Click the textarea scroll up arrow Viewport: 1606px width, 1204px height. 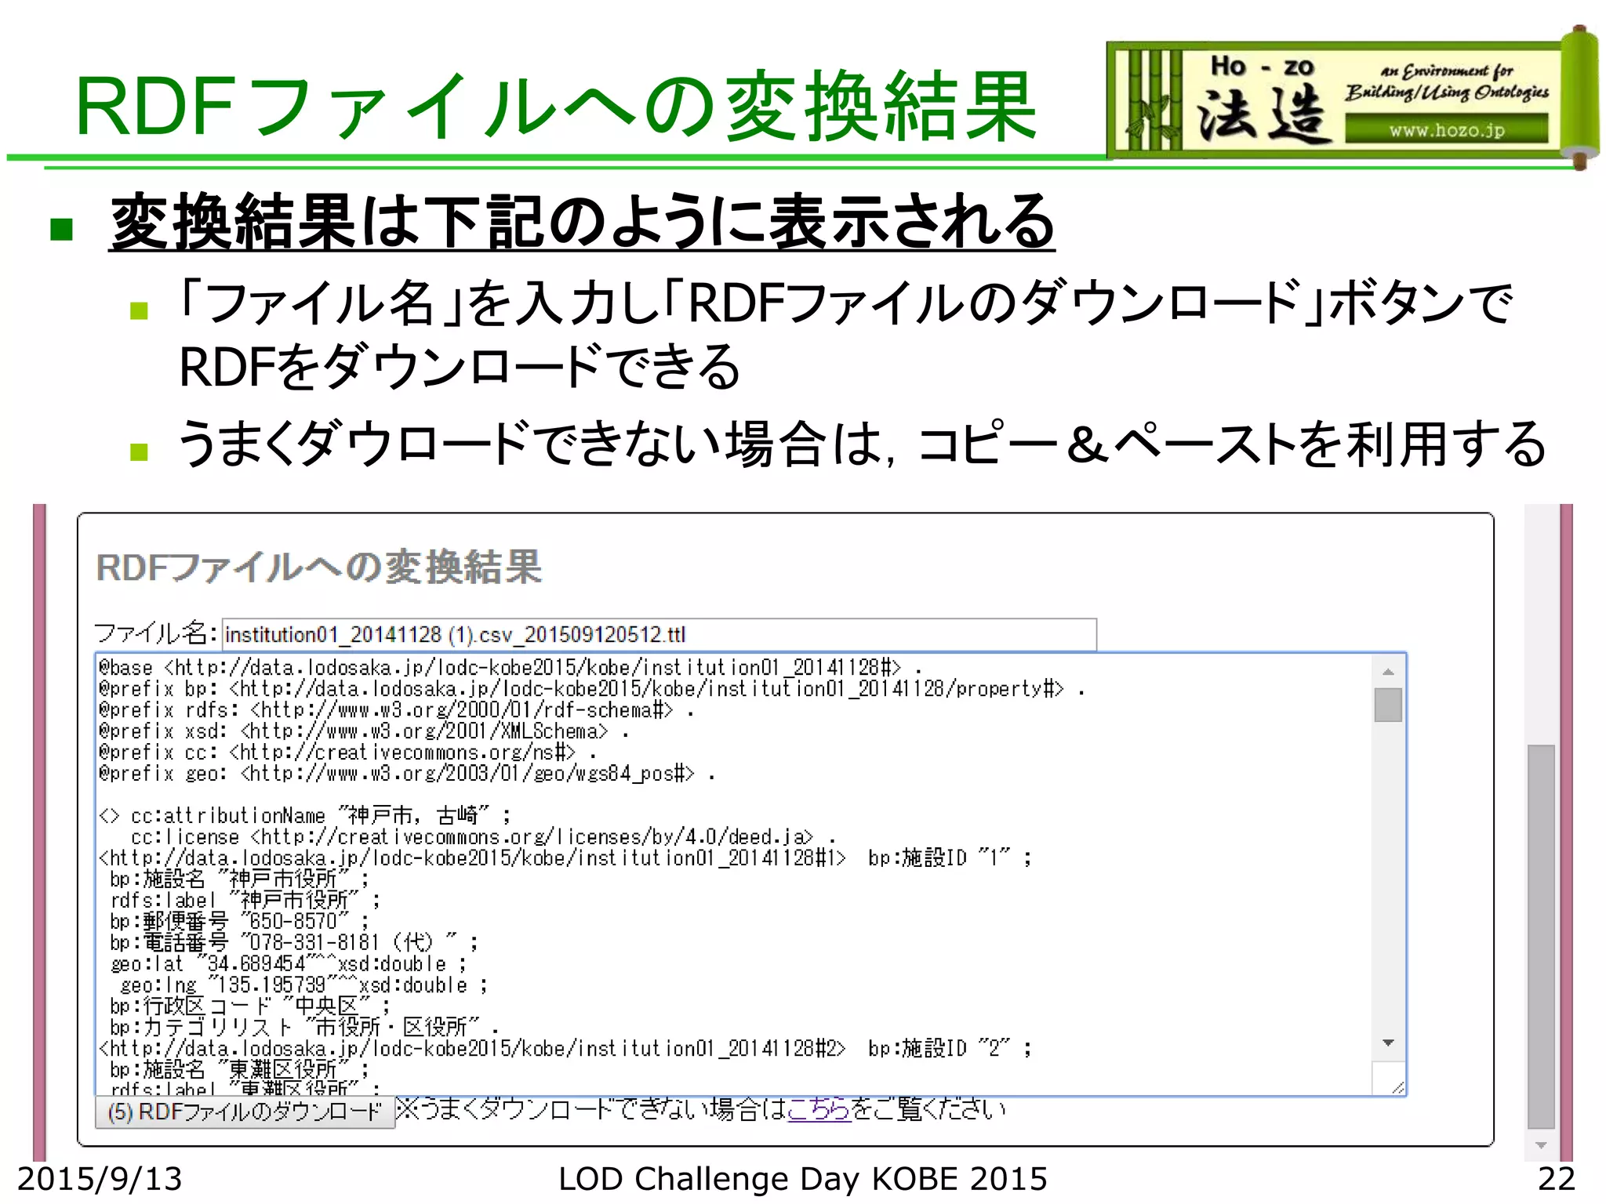pos(1388,672)
